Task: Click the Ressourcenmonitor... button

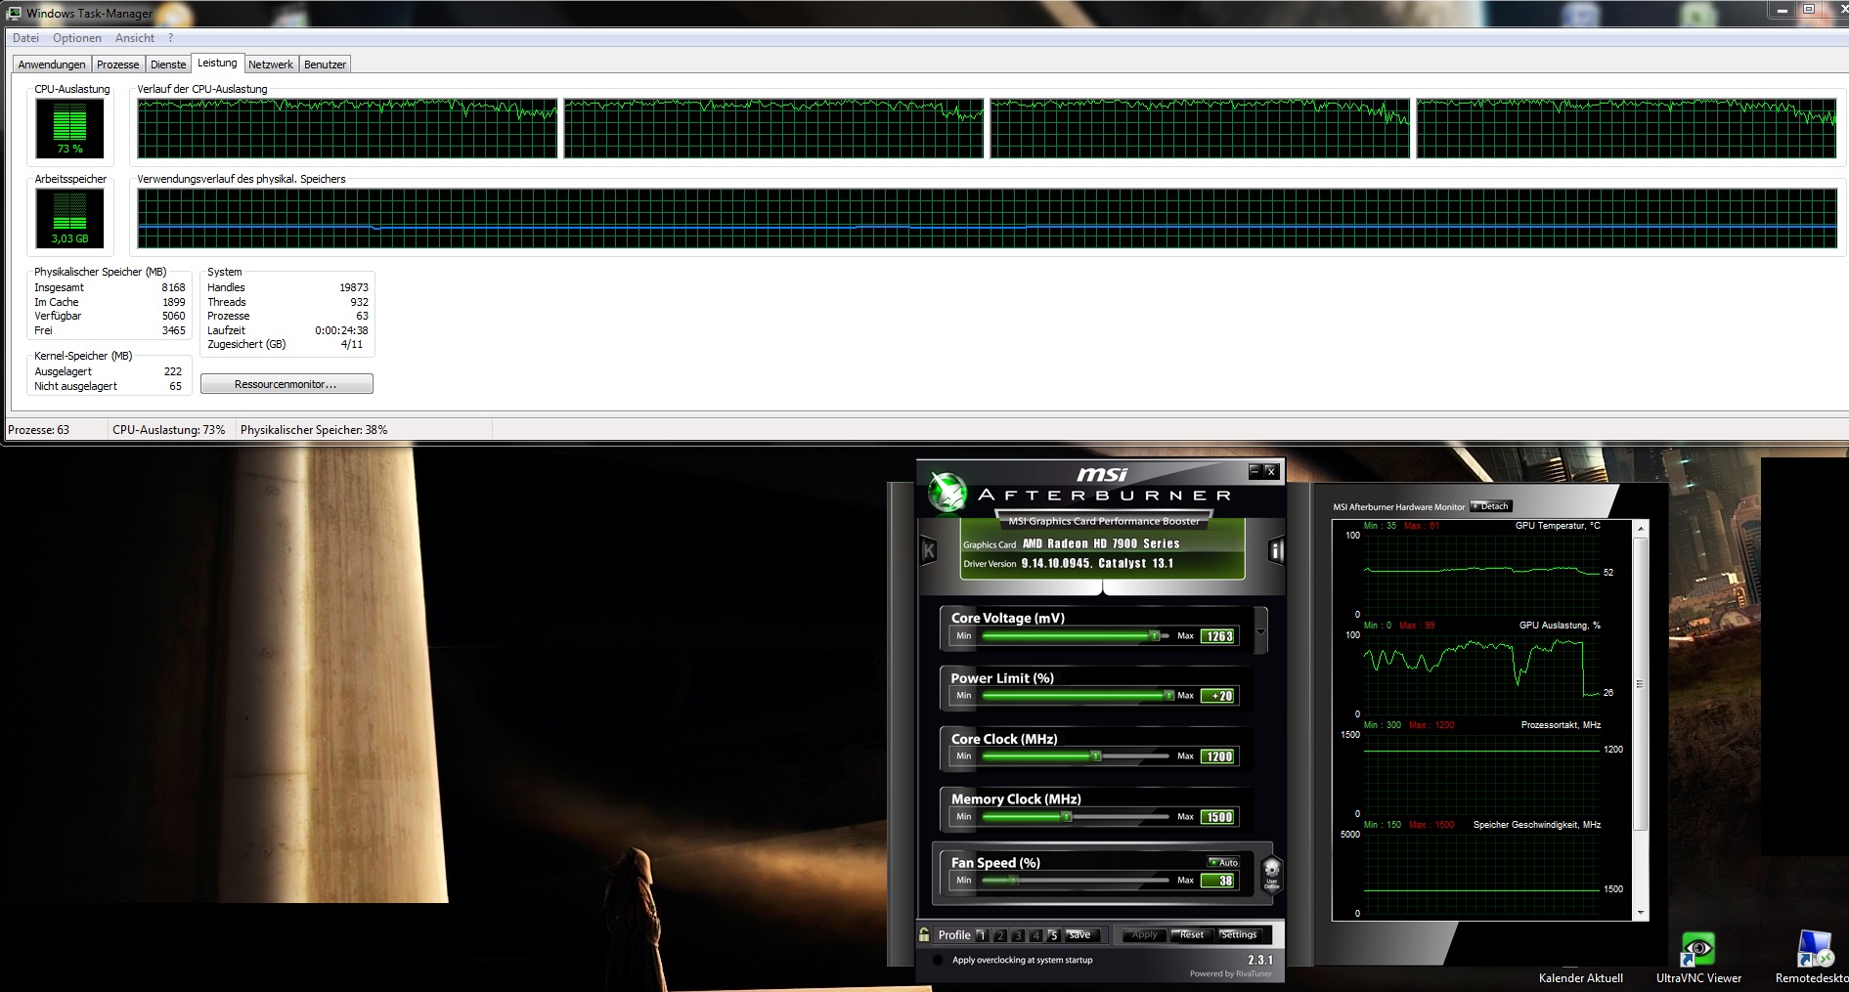Action: (x=286, y=384)
